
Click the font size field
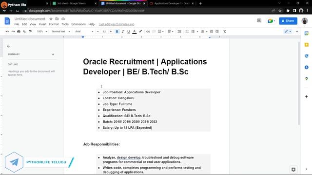[104, 32]
